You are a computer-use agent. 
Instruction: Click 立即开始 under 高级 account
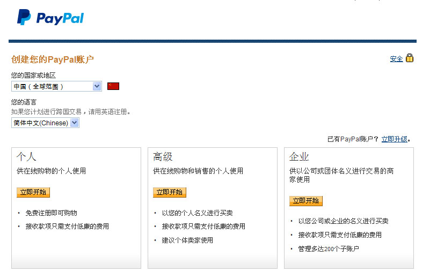[x=170, y=192]
